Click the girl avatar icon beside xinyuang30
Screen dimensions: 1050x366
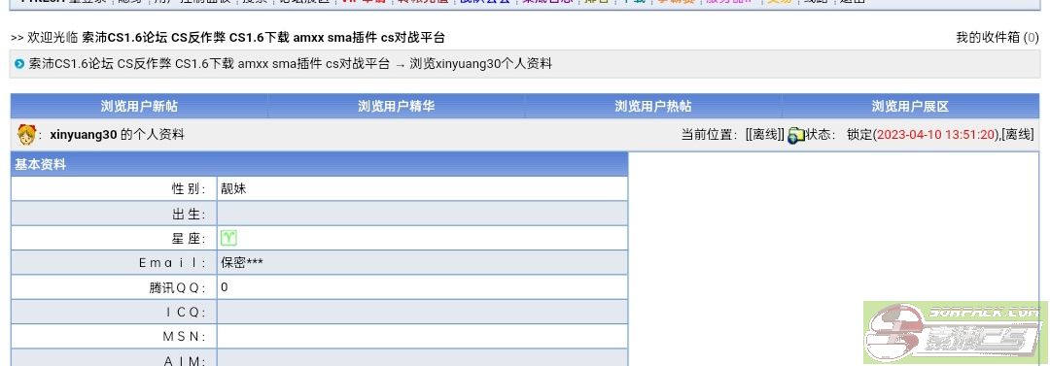tap(26, 135)
